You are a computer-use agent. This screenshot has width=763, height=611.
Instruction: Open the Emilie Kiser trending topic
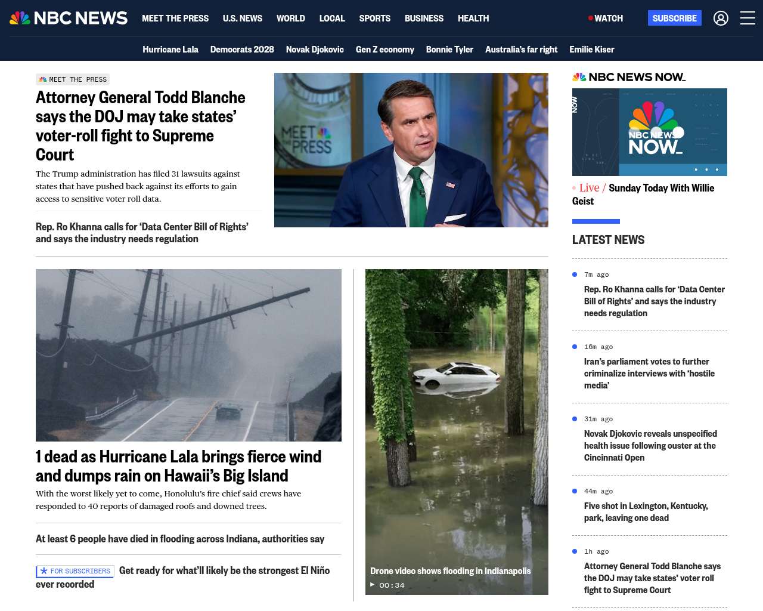coord(592,50)
